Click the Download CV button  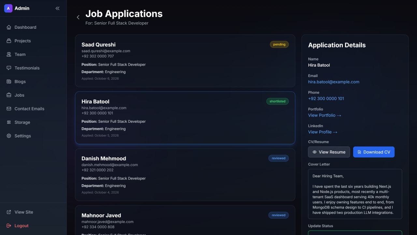point(374,152)
